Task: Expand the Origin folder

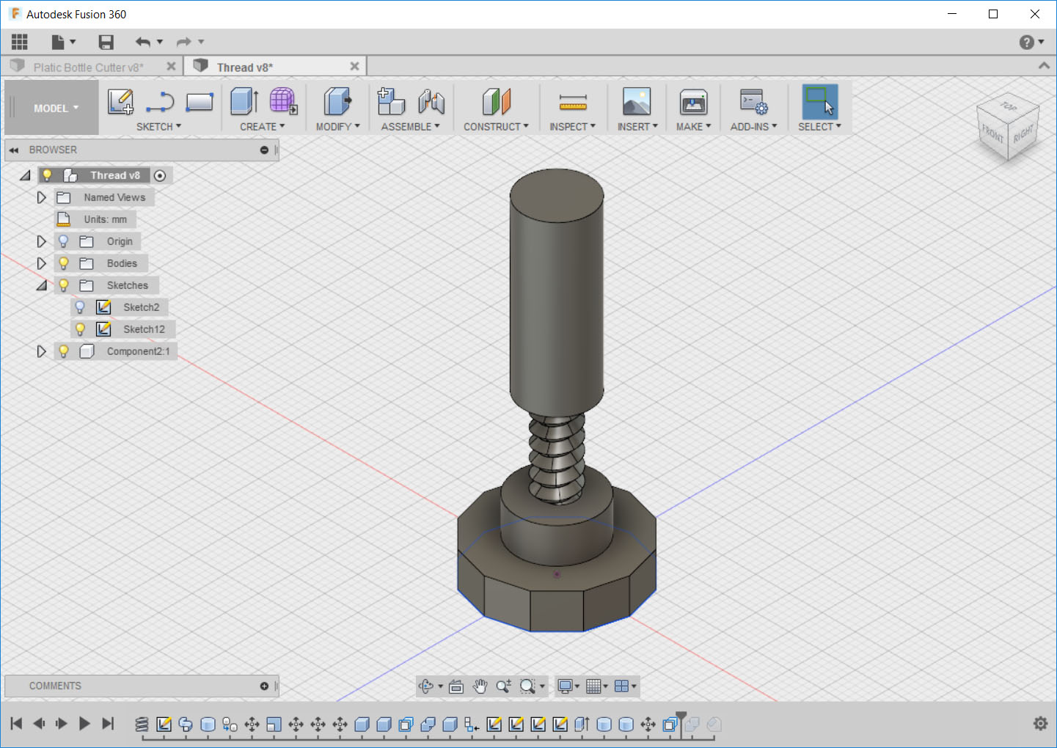Action: point(41,241)
